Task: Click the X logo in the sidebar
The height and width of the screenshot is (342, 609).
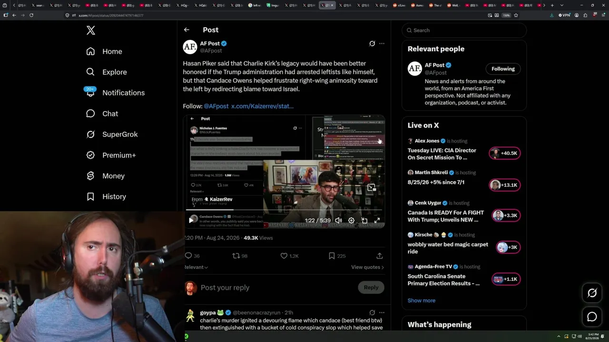Action: (x=91, y=30)
